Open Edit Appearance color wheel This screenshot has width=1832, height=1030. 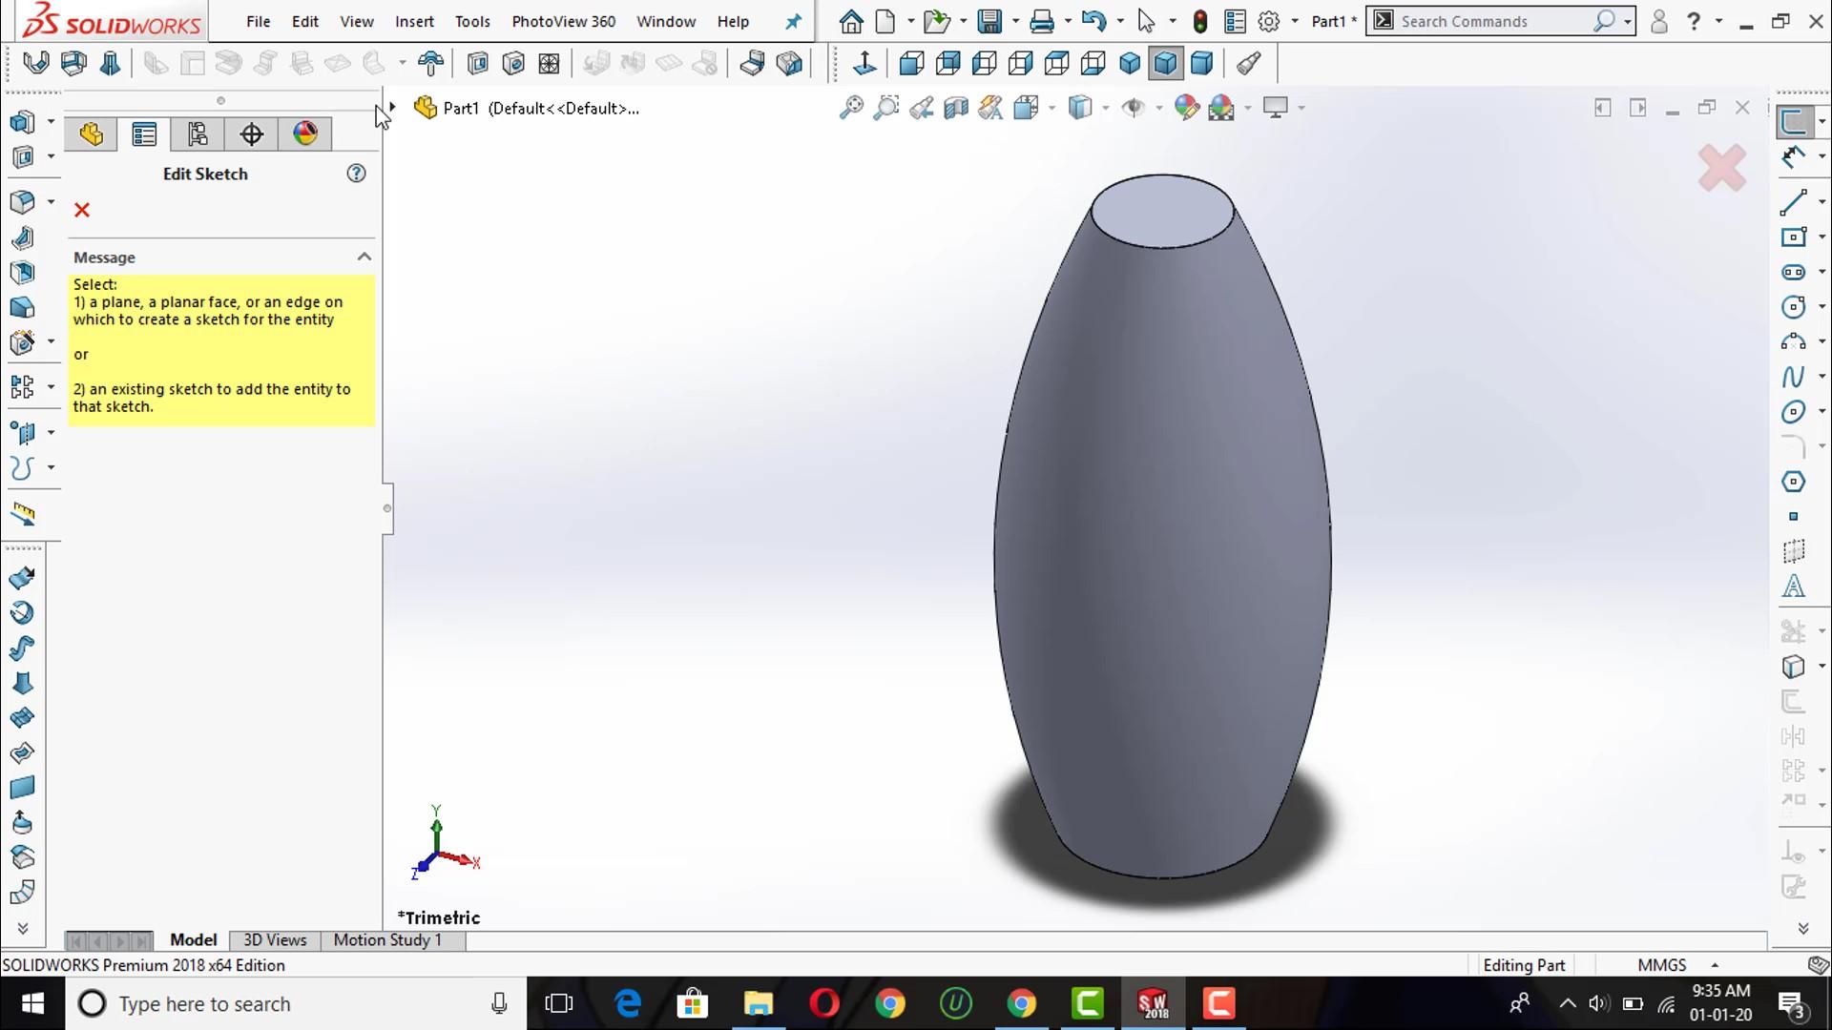tap(1186, 108)
